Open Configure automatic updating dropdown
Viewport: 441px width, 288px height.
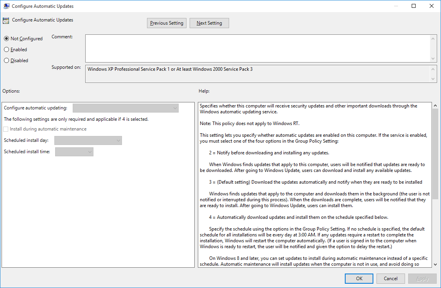[x=125, y=108]
